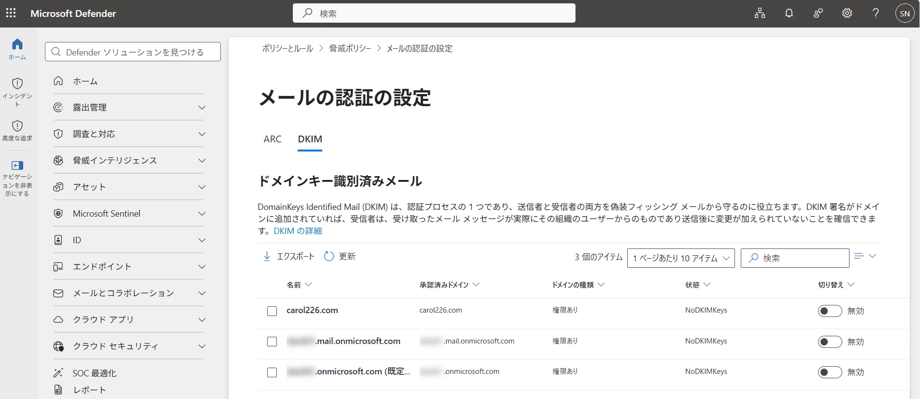This screenshot has width=921, height=399.
Task: Focus the table 検索 filter field
Action: click(x=795, y=258)
